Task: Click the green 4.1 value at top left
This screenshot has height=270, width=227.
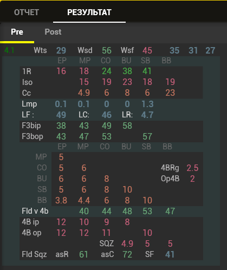Action: [9, 50]
